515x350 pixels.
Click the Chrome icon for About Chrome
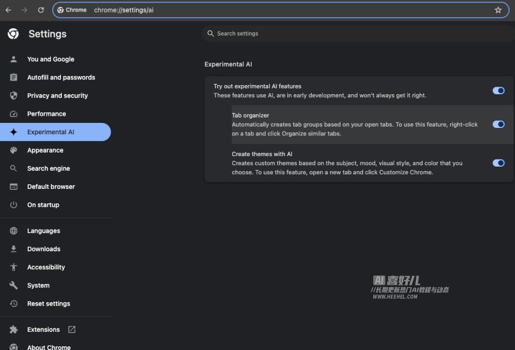(14, 346)
